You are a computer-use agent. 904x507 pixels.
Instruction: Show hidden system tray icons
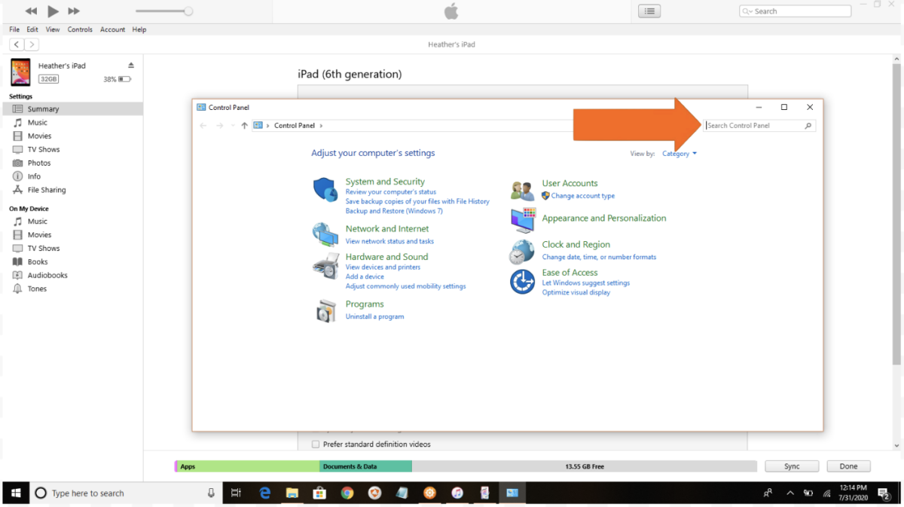point(789,493)
